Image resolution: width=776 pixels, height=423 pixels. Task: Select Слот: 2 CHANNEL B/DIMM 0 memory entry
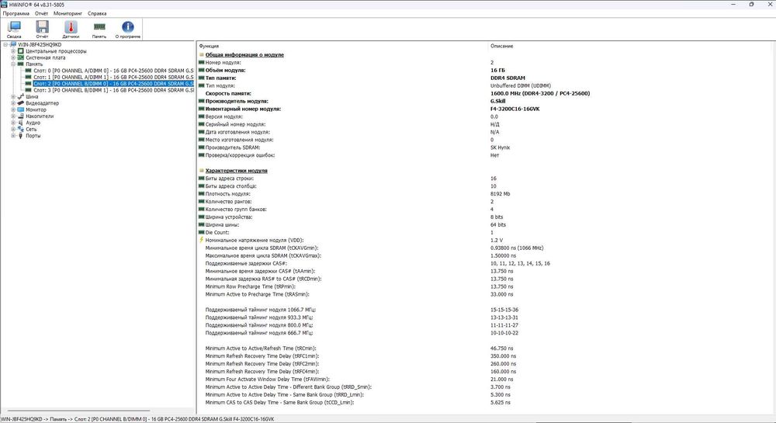[113, 84]
